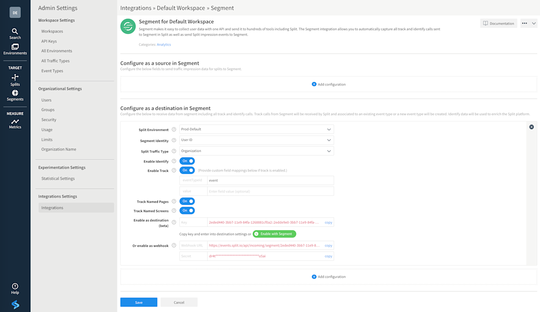Screen dimensions: 540x312
Task: Open the three-dots more options menu
Action: coord(524,23)
